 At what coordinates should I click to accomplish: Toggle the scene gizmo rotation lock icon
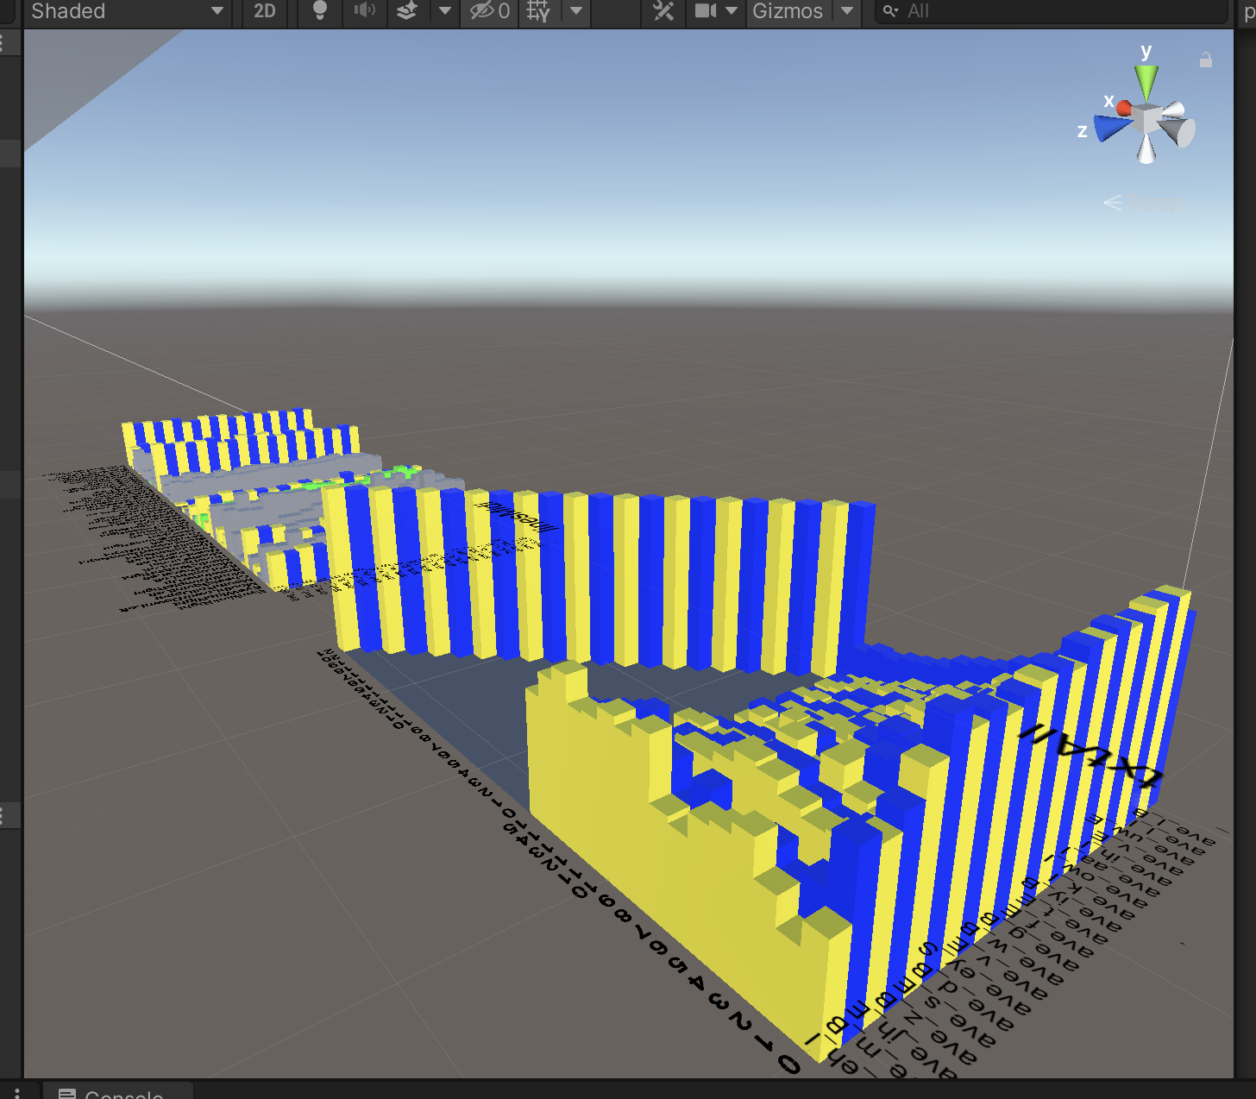tap(1206, 60)
